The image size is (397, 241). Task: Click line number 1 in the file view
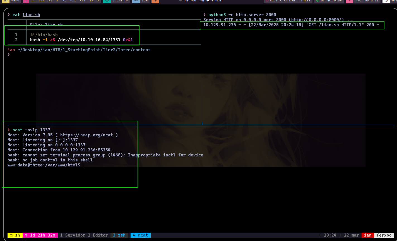pos(16,35)
